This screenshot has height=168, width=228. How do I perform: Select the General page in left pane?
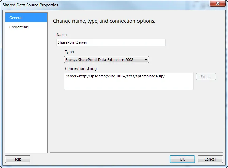pos(26,18)
